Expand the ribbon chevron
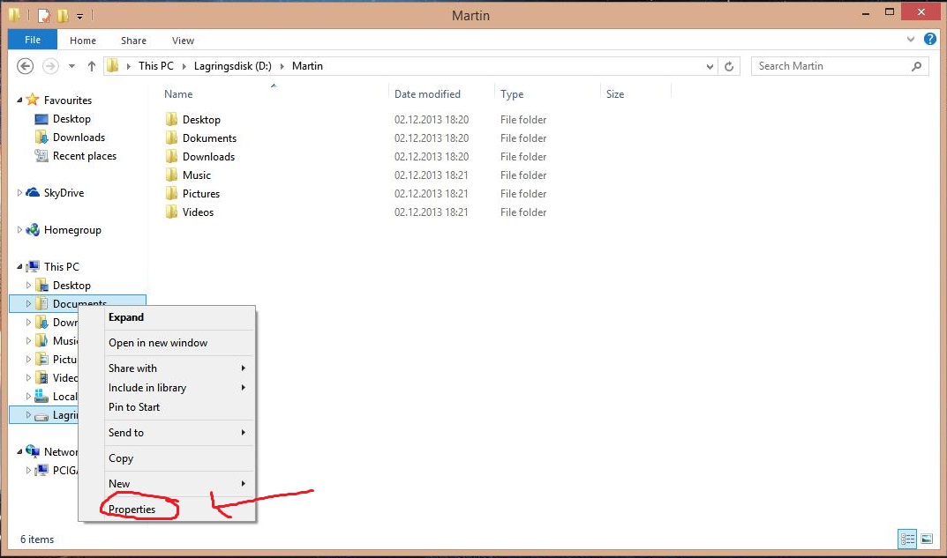 (x=911, y=39)
